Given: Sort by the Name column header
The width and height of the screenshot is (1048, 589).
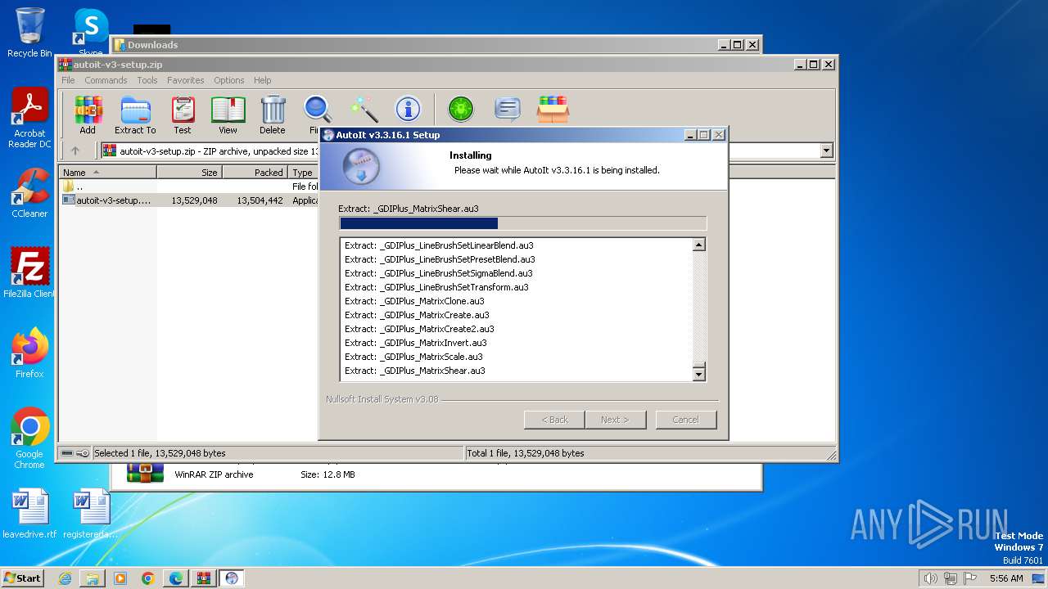Looking at the screenshot, I should (108, 173).
